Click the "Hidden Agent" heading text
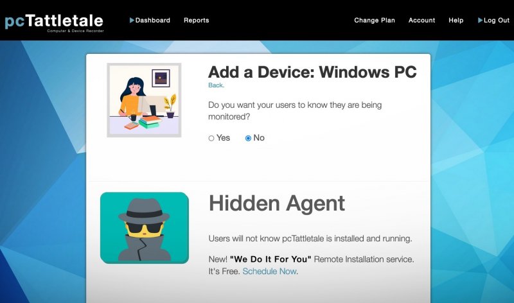The image size is (514, 303). pyautogui.click(x=276, y=203)
